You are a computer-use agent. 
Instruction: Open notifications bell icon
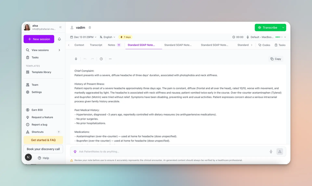tap(59, 39)
